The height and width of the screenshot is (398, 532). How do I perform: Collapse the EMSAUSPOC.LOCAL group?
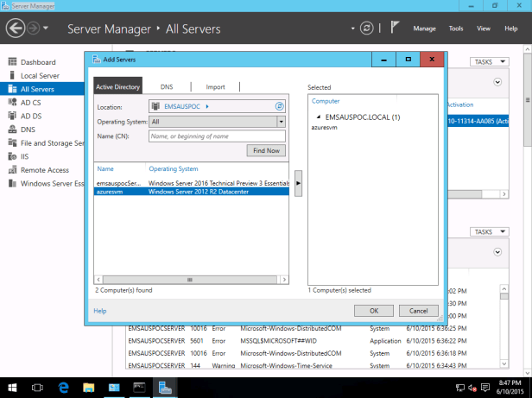pos(317,116)
